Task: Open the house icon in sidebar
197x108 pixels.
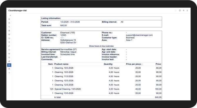Action: (9, 50)
